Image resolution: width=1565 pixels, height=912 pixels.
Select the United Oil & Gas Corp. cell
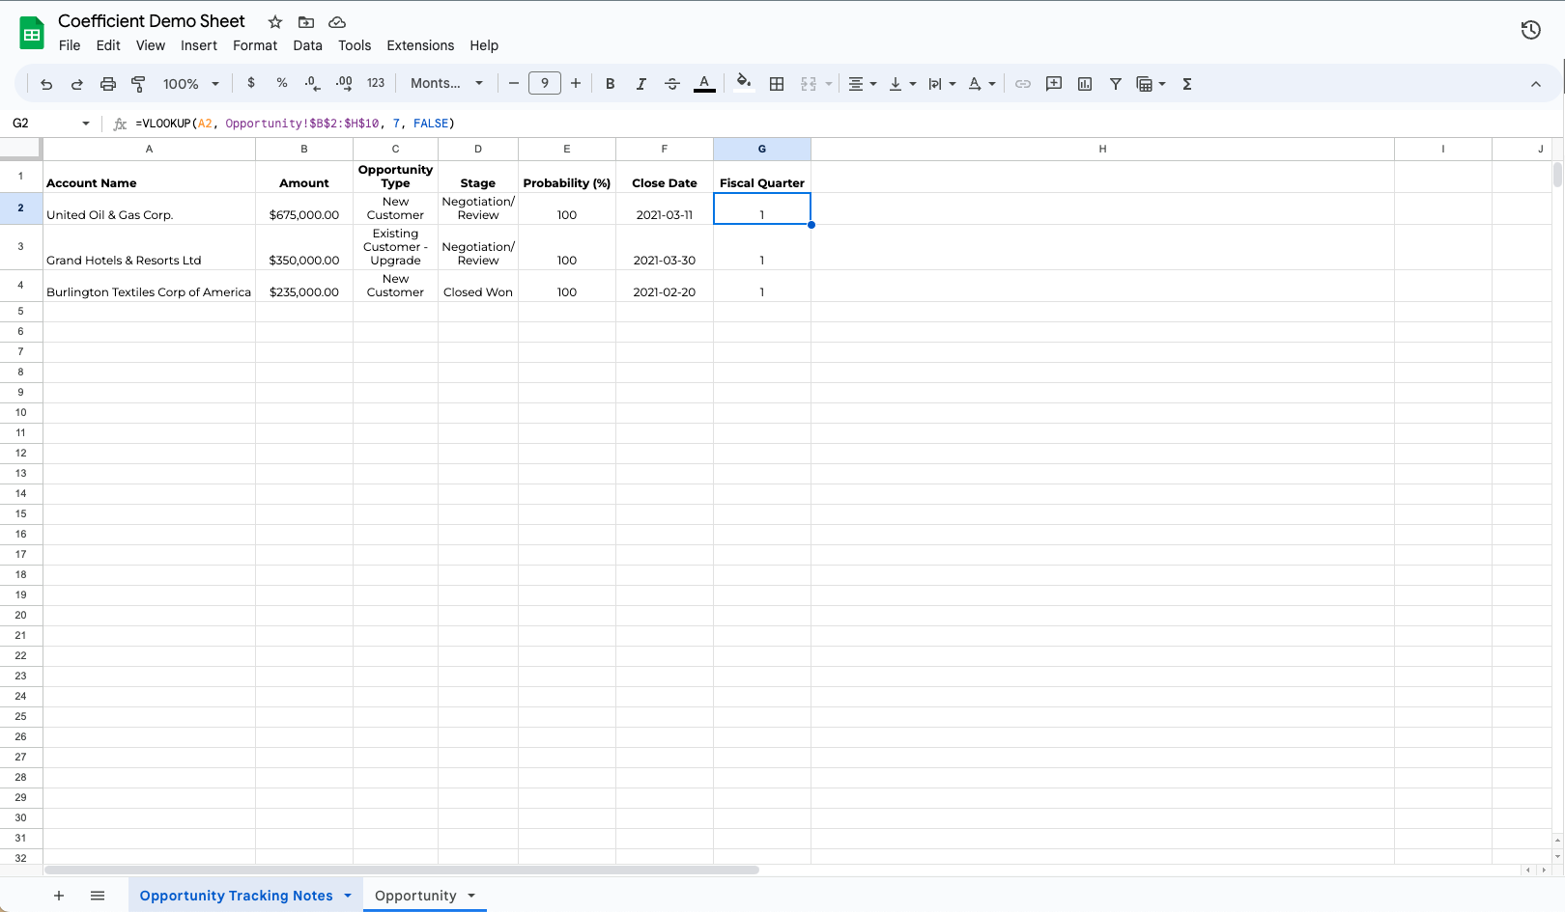pyautogui.click(x=149, y=208)
